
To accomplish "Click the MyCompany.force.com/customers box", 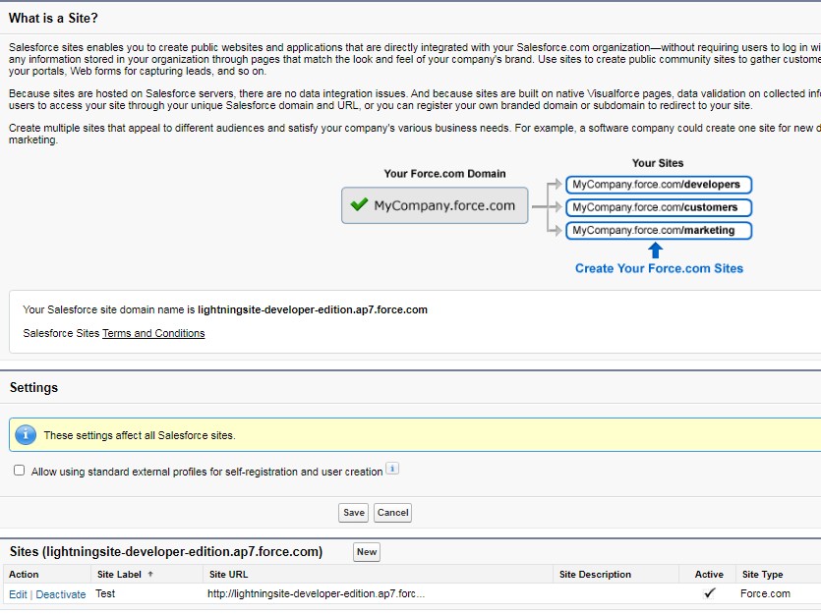I will point(658,207).
